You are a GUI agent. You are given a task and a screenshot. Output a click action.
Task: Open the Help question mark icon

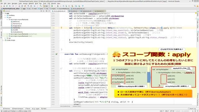[83, 6]
